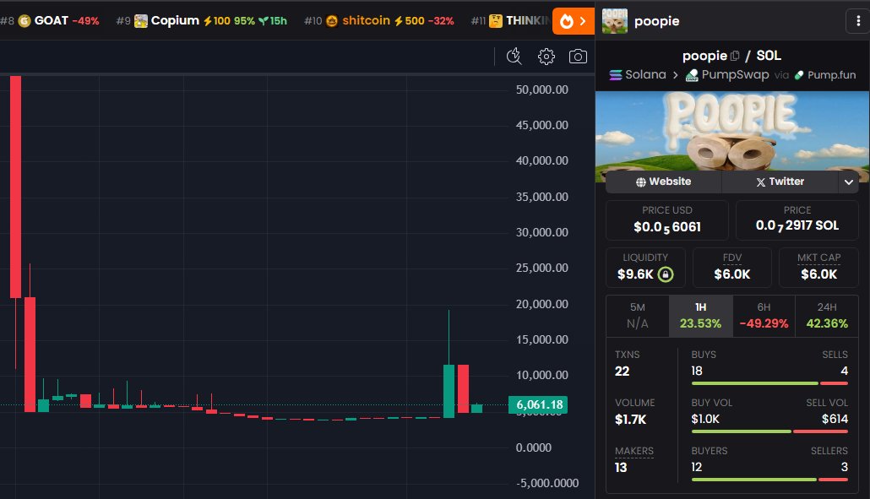The width and height of the screenshot is (870, 499).
Task: Switch to the 1H timeframe tab
Action: click(701, 316)
